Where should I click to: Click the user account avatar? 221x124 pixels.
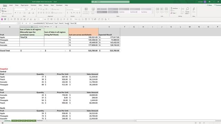[x=205, y=2]
